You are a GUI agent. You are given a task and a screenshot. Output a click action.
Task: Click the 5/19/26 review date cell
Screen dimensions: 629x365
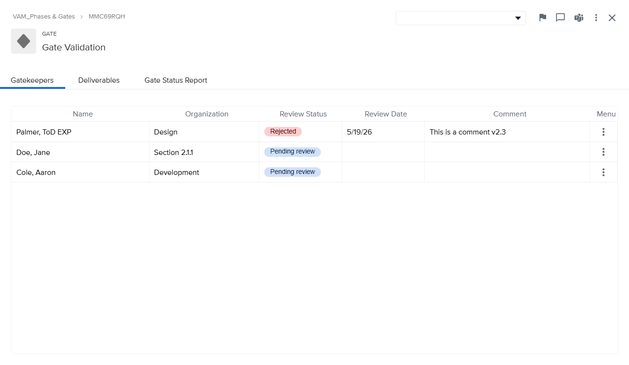coord(383,132)
